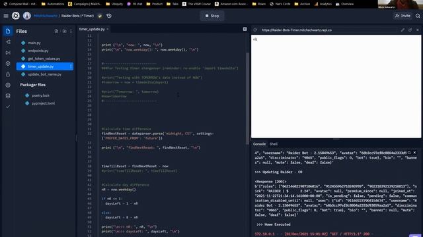The image size is (423, 237).
Task: Open the Debugger sidebar icon
Action: tap(8, 53)
